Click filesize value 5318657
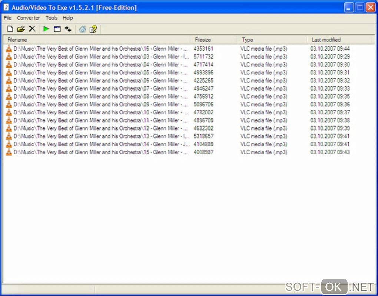This screenshot has height=296, width=378. click(203, 136)
